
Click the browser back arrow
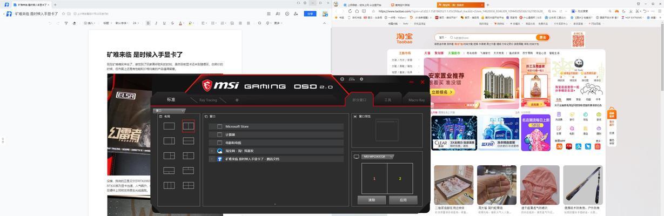click(336, 11)
